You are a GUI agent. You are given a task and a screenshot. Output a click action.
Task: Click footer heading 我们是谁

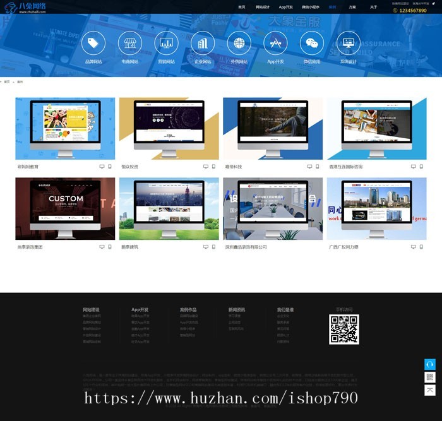(285, 309)
